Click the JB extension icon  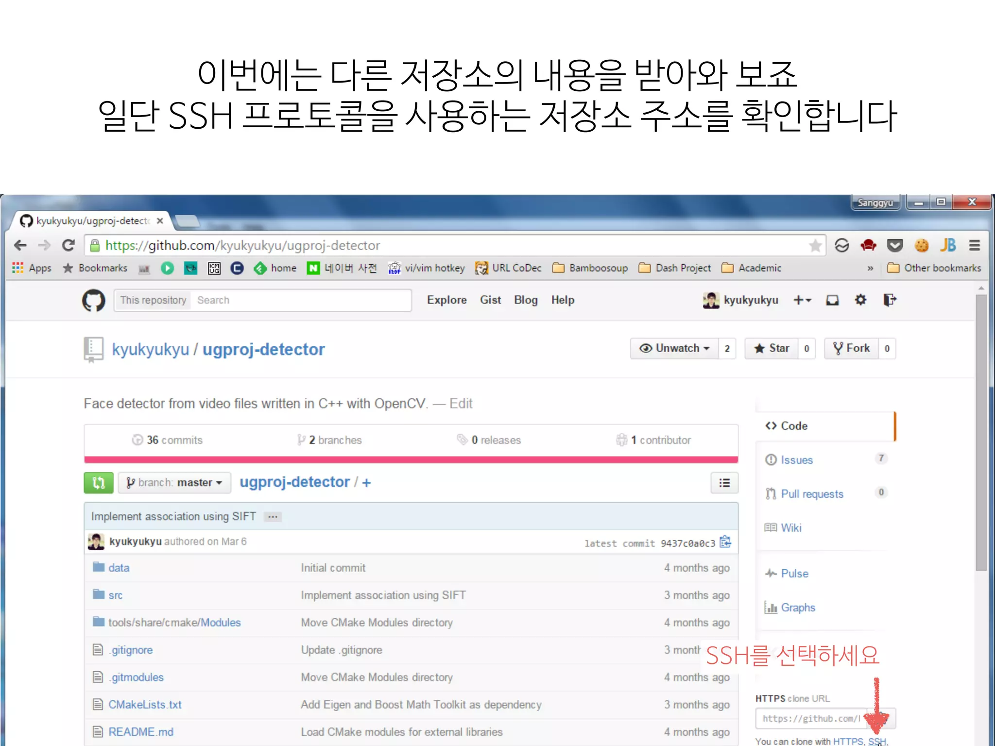(947, 245)
